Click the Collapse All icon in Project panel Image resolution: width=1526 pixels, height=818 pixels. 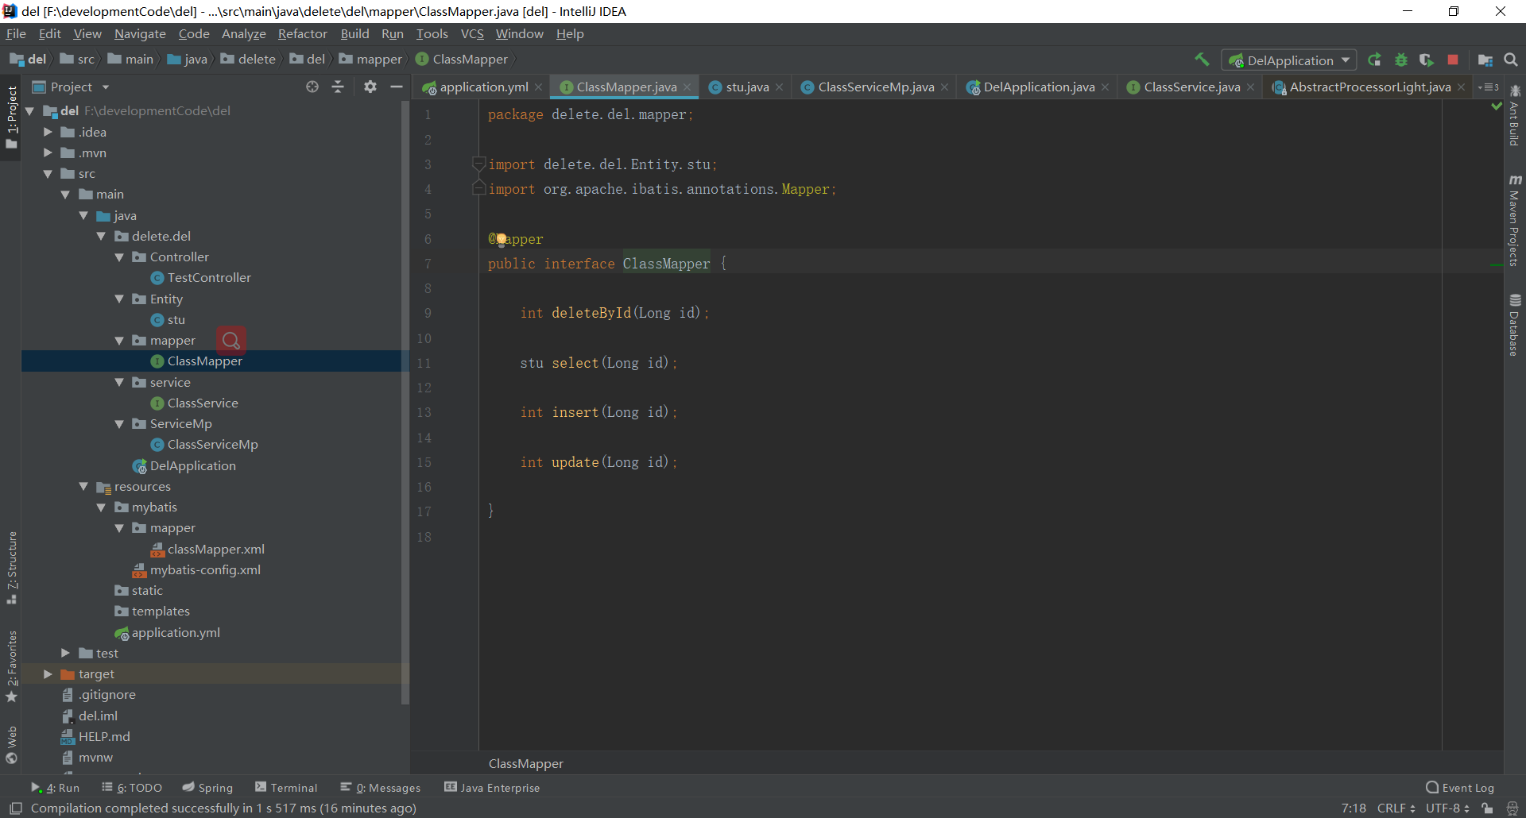(x=338, y=87)
